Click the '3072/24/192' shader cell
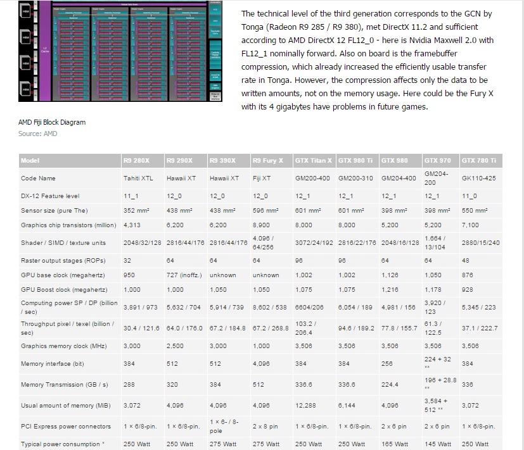The width and height of the screenshot is (524, 450). click(x=314, y=243)
